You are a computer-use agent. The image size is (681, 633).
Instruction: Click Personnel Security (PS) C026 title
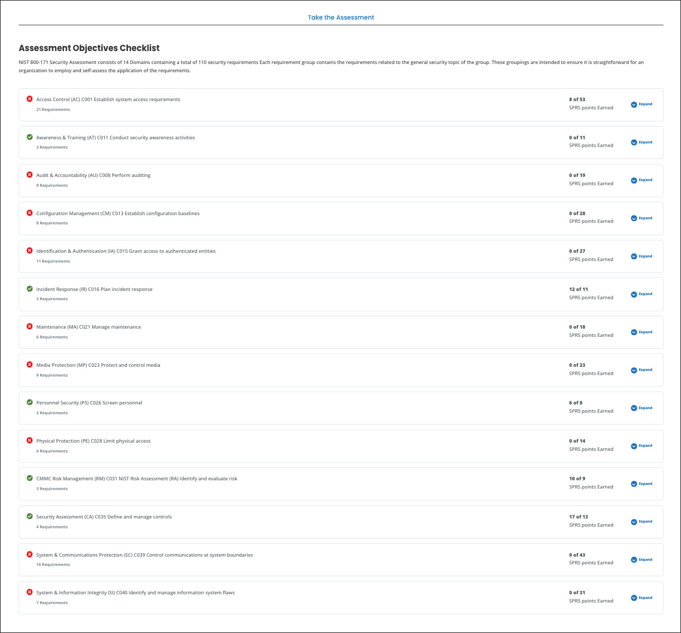(89, 403)
